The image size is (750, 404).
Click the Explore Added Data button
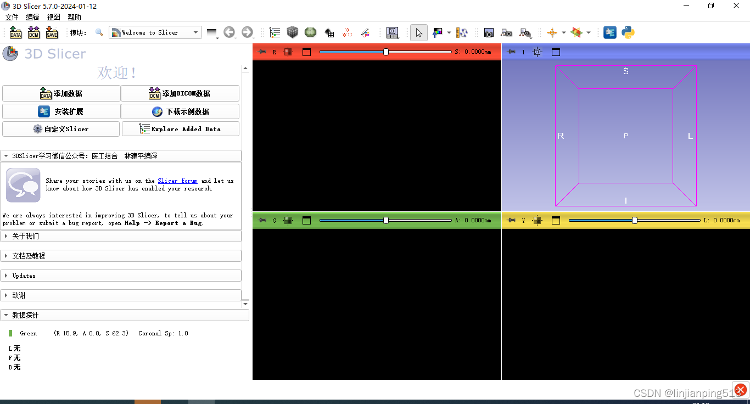point(180,128)
